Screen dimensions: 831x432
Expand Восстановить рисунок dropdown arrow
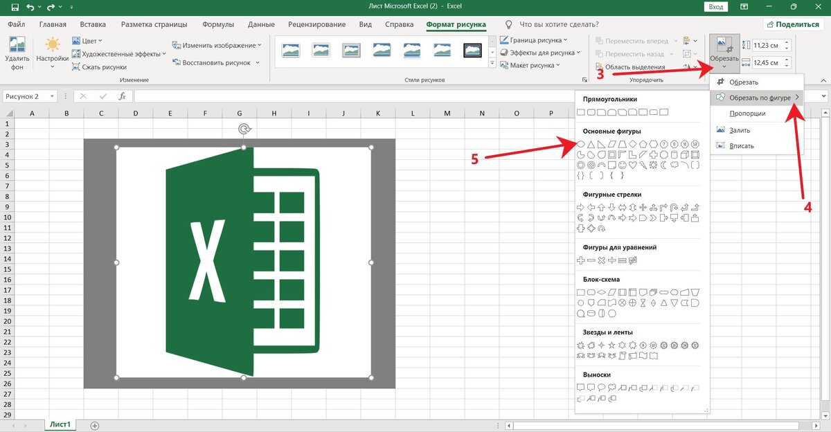click(257, 62)
